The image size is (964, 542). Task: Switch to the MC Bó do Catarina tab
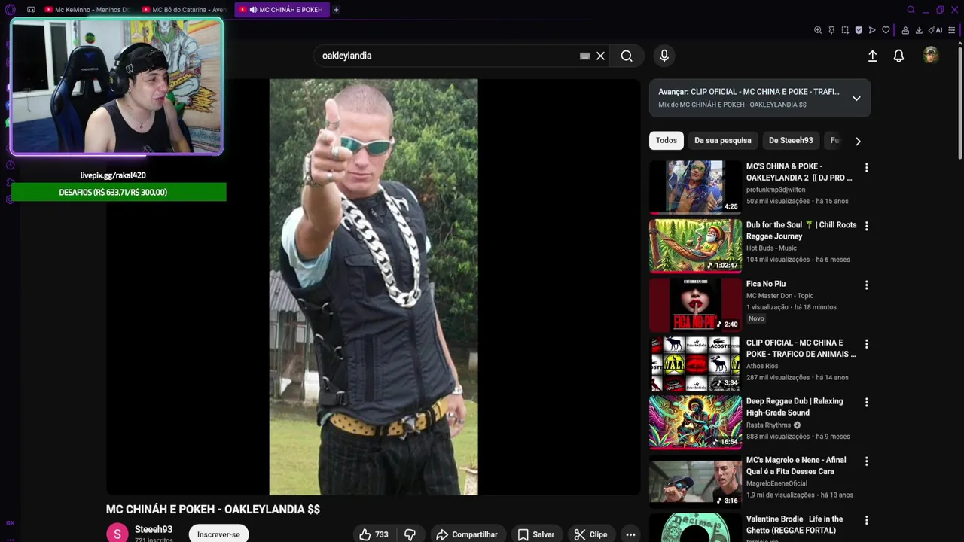point(185,10)
